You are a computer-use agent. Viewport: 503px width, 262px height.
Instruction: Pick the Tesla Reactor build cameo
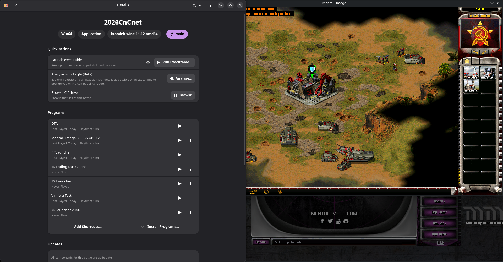tap(488, 73)
